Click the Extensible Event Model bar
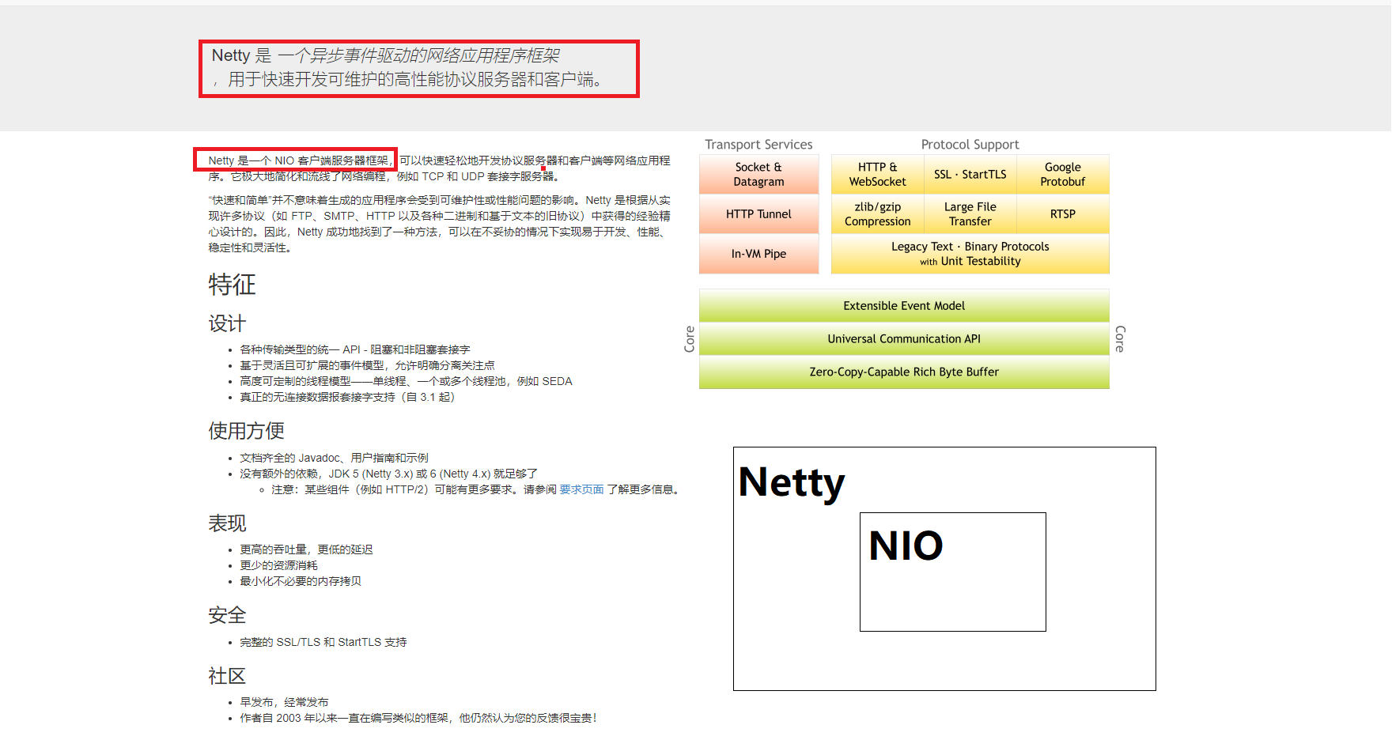The width and height of the screenshot is (1392, 740). [x=904, y=306]
